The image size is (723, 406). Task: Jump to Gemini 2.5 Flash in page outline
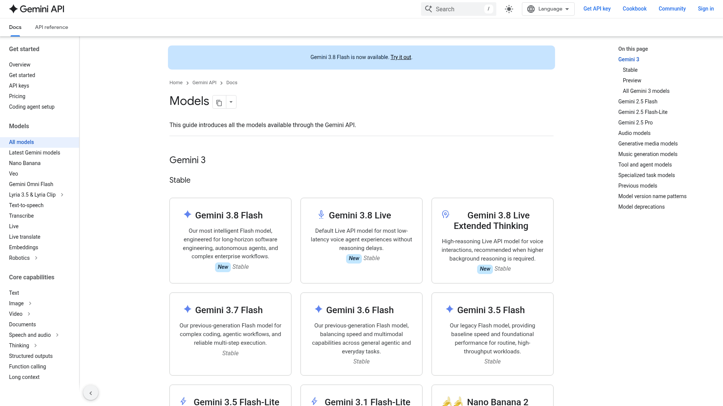[638, 101]
